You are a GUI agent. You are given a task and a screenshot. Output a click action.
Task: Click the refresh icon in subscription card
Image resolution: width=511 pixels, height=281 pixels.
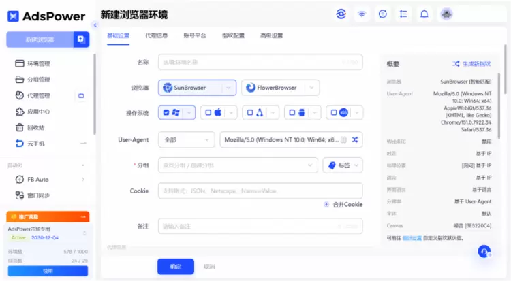click(84, 233)
